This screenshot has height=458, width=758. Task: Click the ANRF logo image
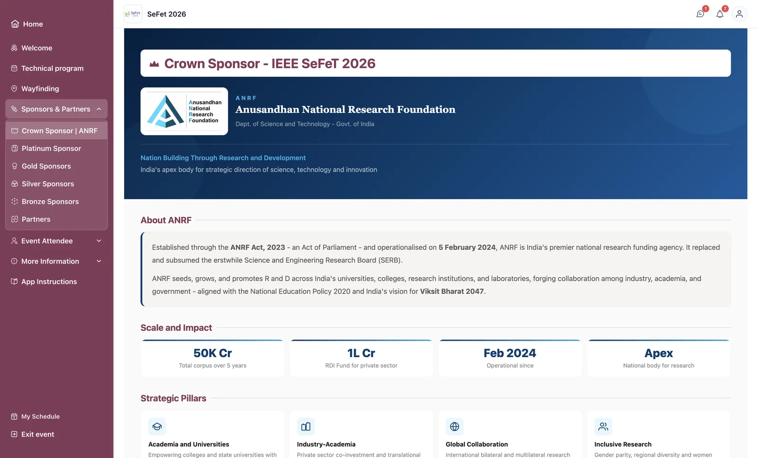184,112
